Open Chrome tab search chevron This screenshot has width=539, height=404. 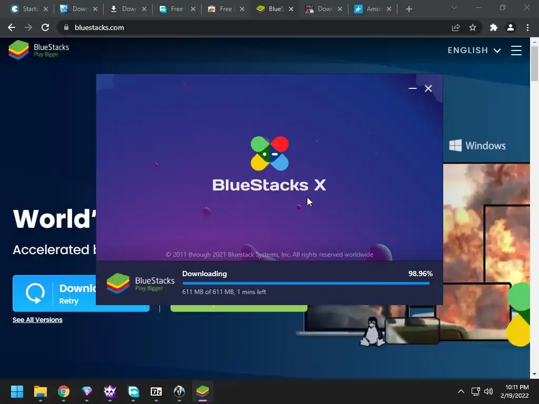454,7
